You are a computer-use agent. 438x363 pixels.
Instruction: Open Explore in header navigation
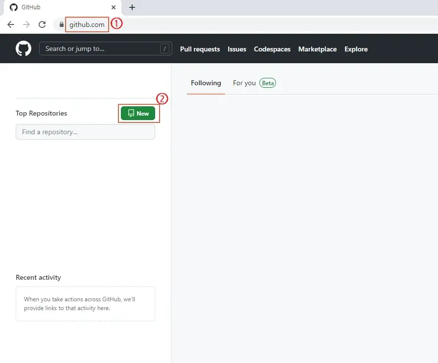(356, 49)
